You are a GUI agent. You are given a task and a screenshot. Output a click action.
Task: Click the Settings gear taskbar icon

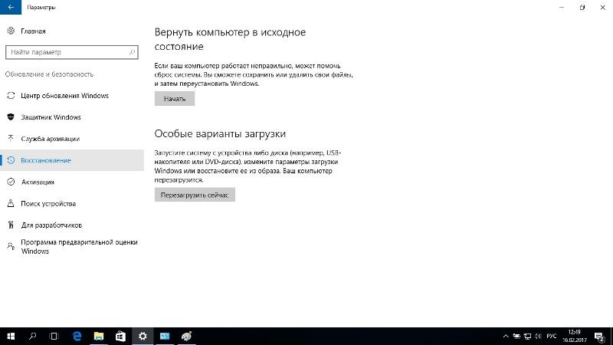tap(143, 336)
